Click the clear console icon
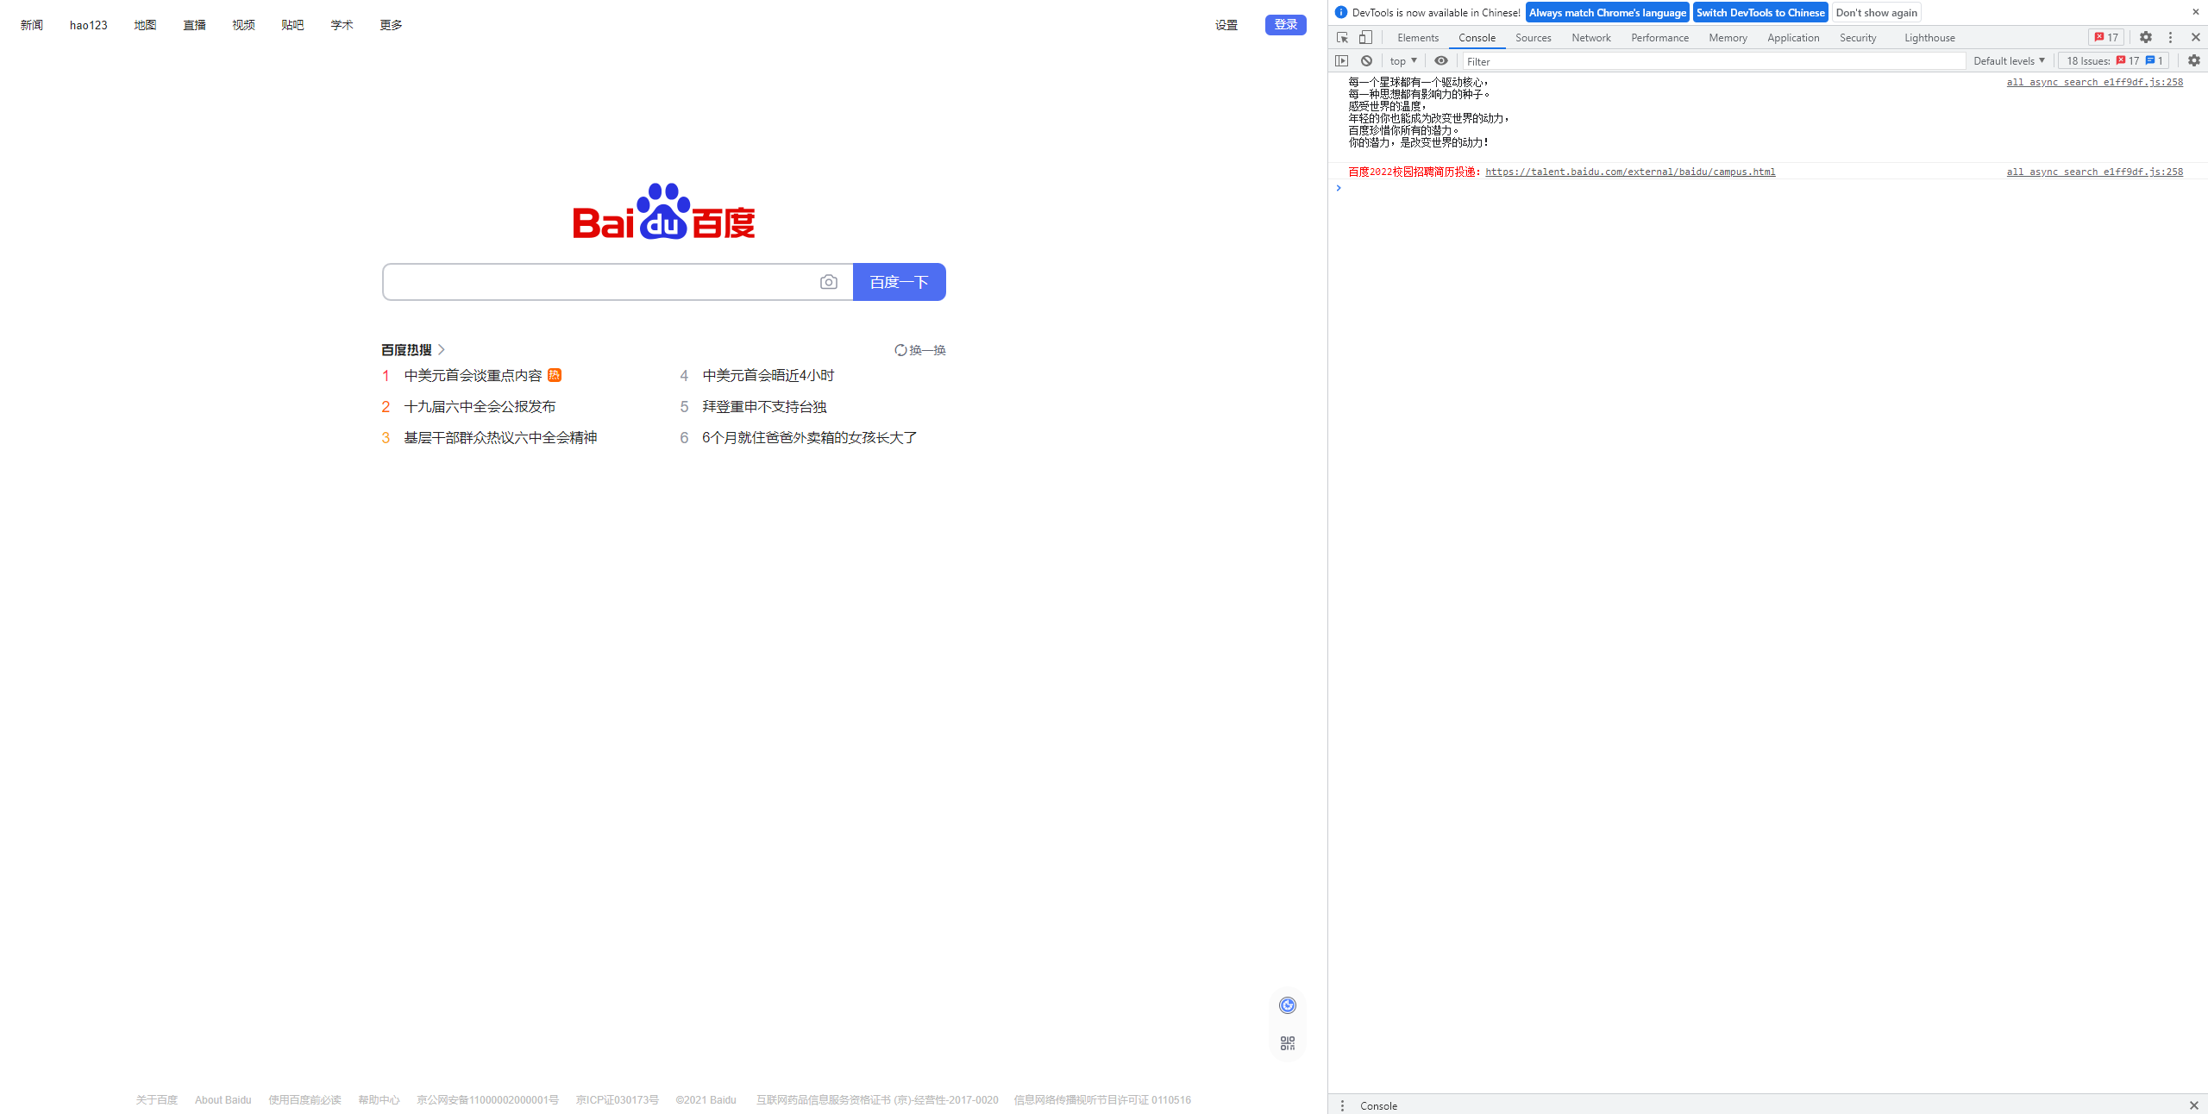Viewport: 2208px width, 1114px height. 1366,60
